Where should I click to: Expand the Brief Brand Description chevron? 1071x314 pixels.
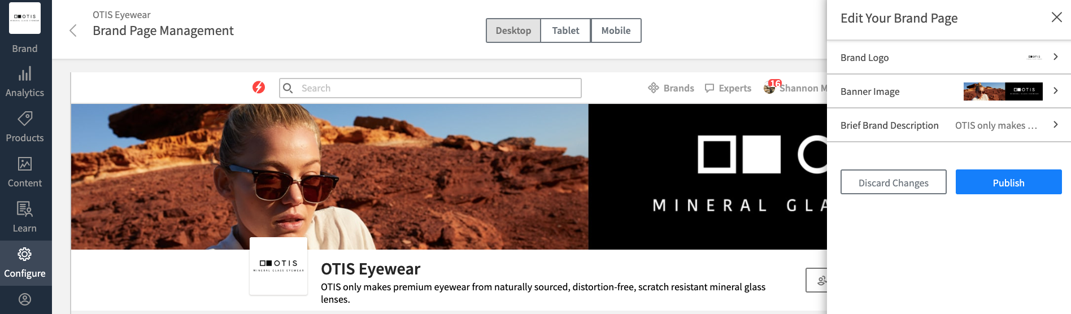pos(1056,124)
